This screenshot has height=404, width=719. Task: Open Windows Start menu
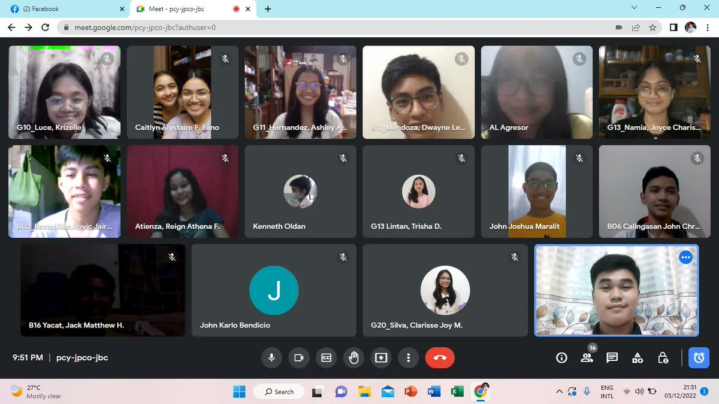point(239,391)
